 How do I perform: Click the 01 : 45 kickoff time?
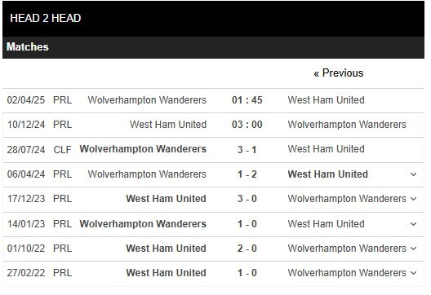tap(247, 100)
